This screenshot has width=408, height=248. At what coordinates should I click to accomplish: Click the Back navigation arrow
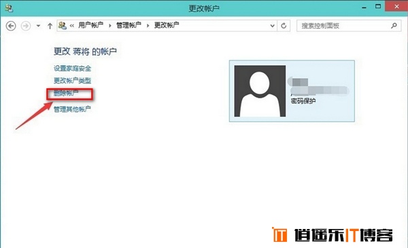[x=11, y=26]
